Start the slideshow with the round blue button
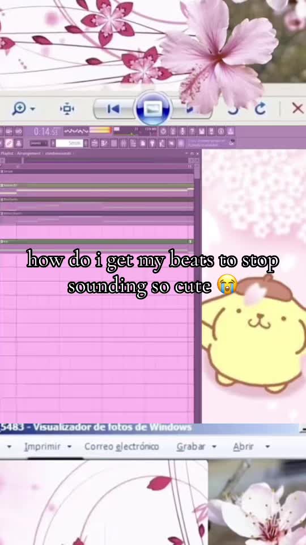Screen dimensions: 306x545 [152, 108]
